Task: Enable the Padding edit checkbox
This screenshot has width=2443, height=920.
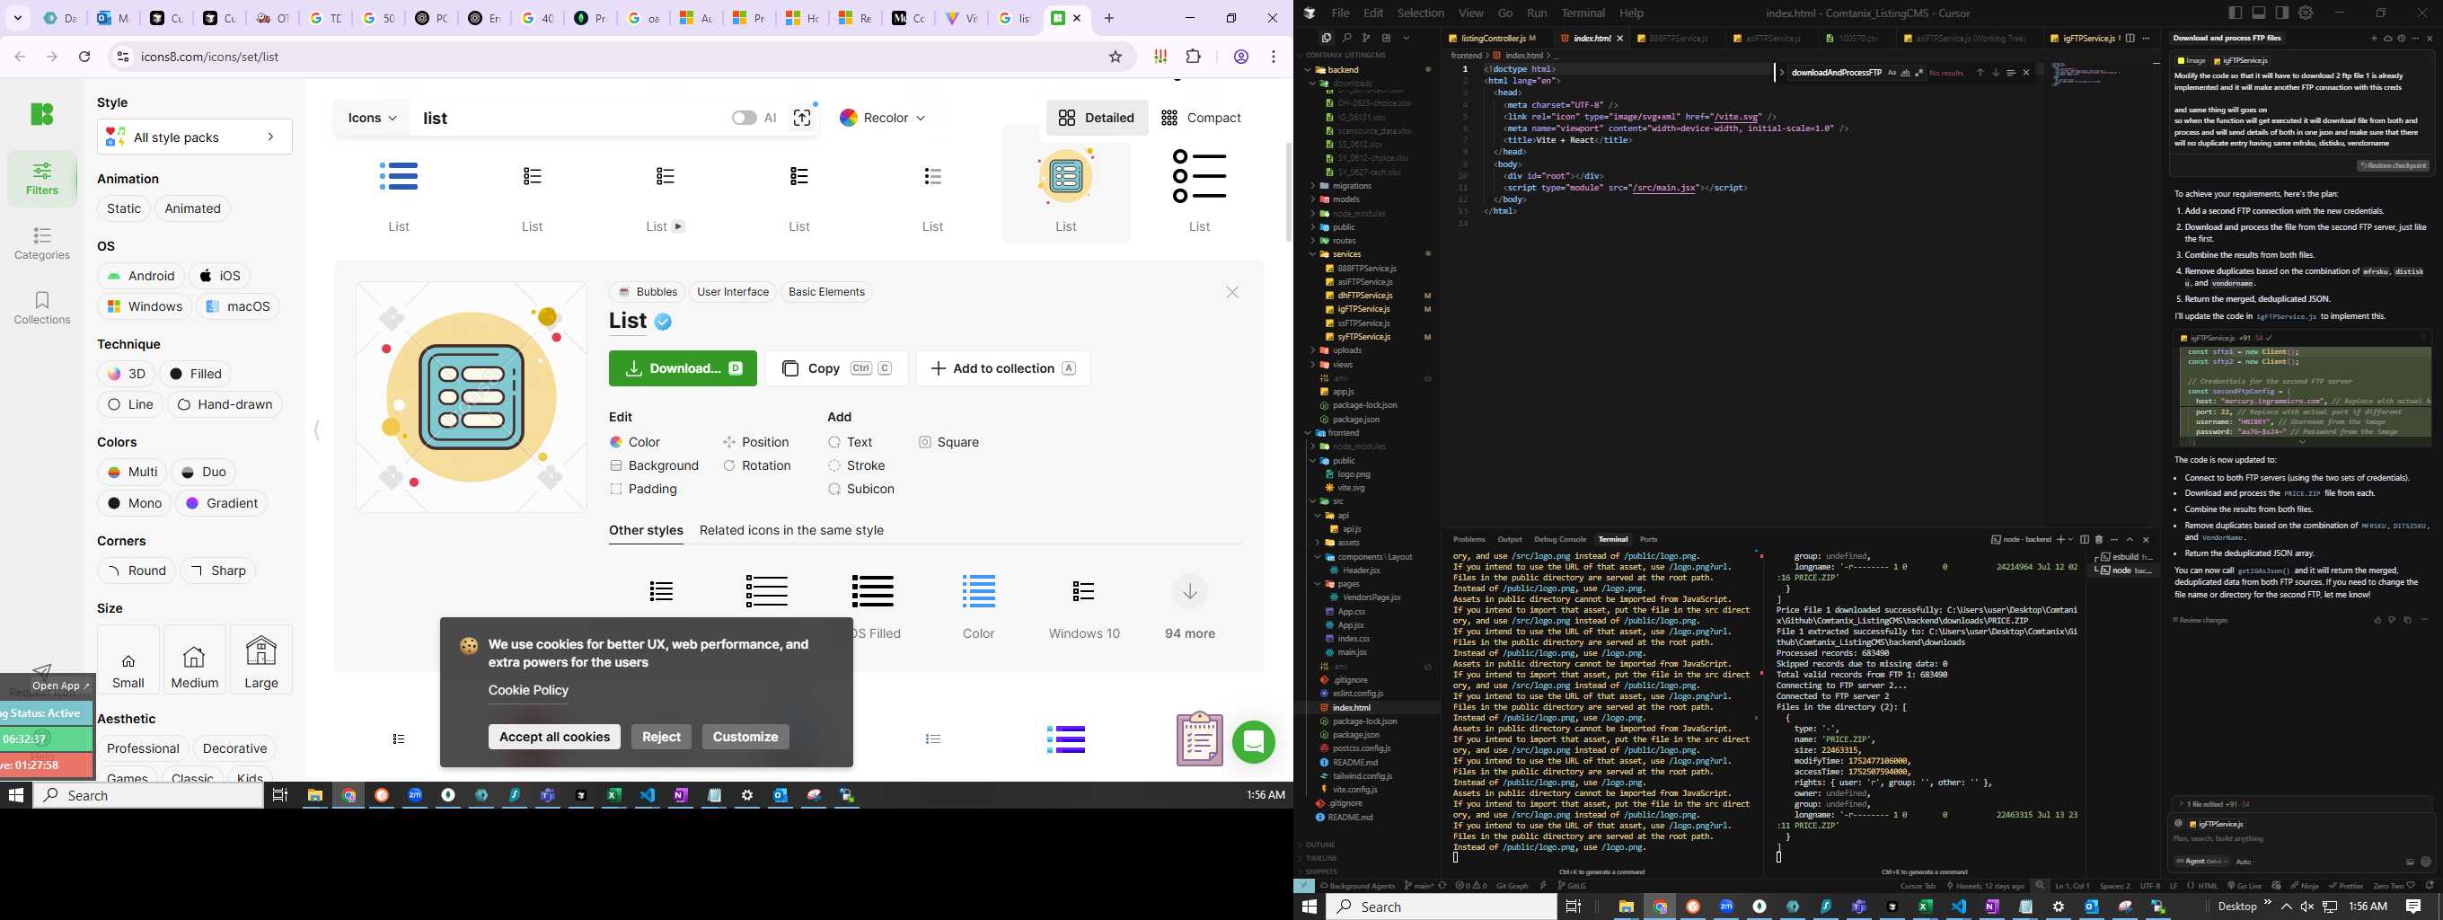Action: tap(643, 490)
